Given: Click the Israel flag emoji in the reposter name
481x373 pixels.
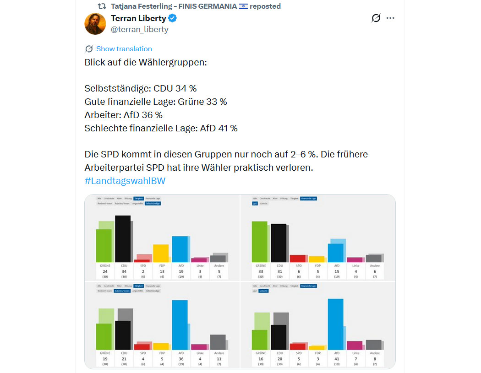Looking at the screenshot, I should tap(244, 6).
